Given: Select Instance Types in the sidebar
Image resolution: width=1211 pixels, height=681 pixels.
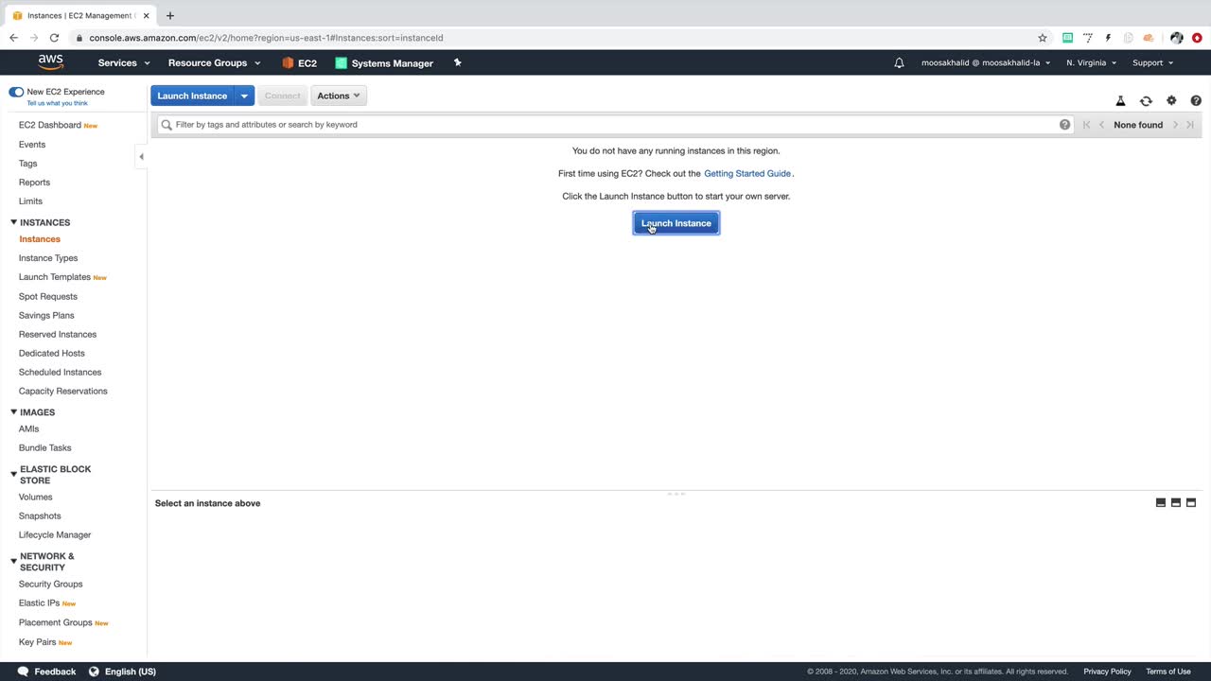Looking at the screenshot, I should (x=48, y=258).
